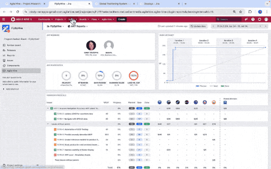Click the Load vs. Cap red circle
Image resolution: width=271 pixels, height=169 pixels.
(134, 76)
